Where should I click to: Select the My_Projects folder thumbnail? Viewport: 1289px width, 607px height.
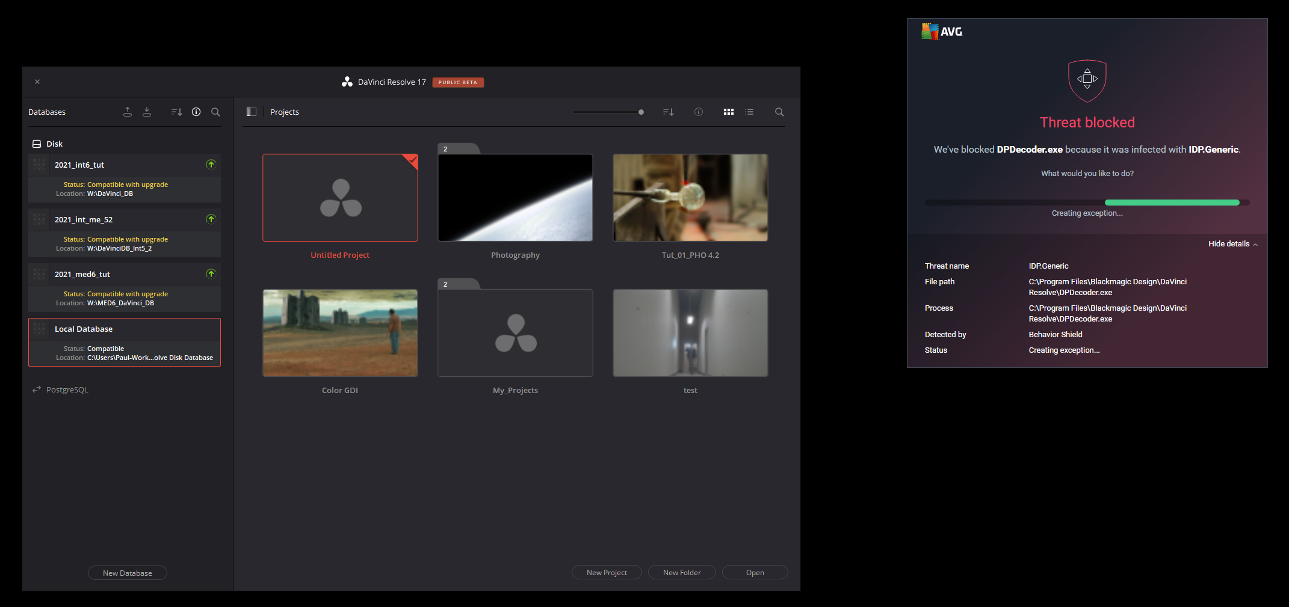[515, 332]
